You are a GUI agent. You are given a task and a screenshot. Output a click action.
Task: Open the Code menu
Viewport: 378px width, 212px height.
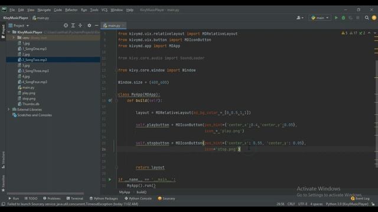click(58, 10)
